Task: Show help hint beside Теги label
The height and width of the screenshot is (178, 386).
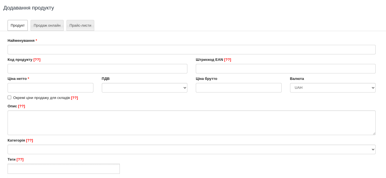Action: click(20, 159)
